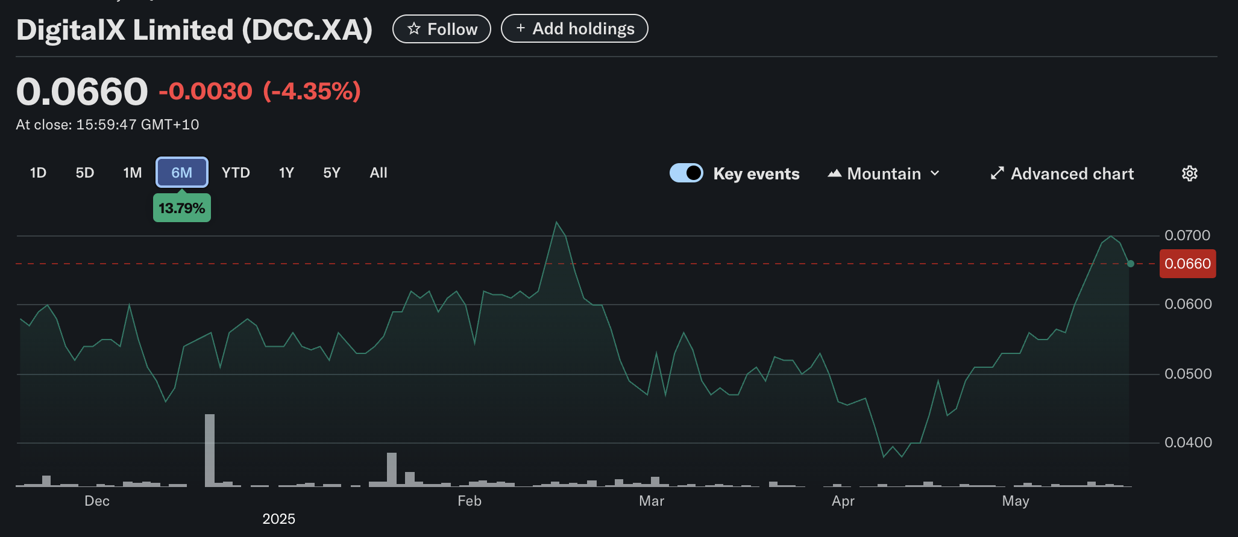Click the Follow button

(442, 29)
